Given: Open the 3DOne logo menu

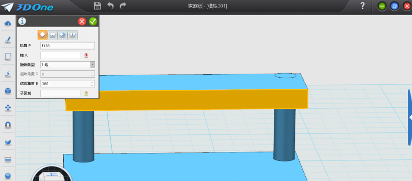Looking at the screenshot, I should pos(27,7).
